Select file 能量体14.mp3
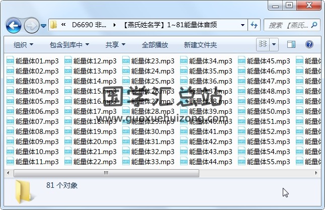The height and width of the screenshot is (210, 325). [x=91, y=81]
